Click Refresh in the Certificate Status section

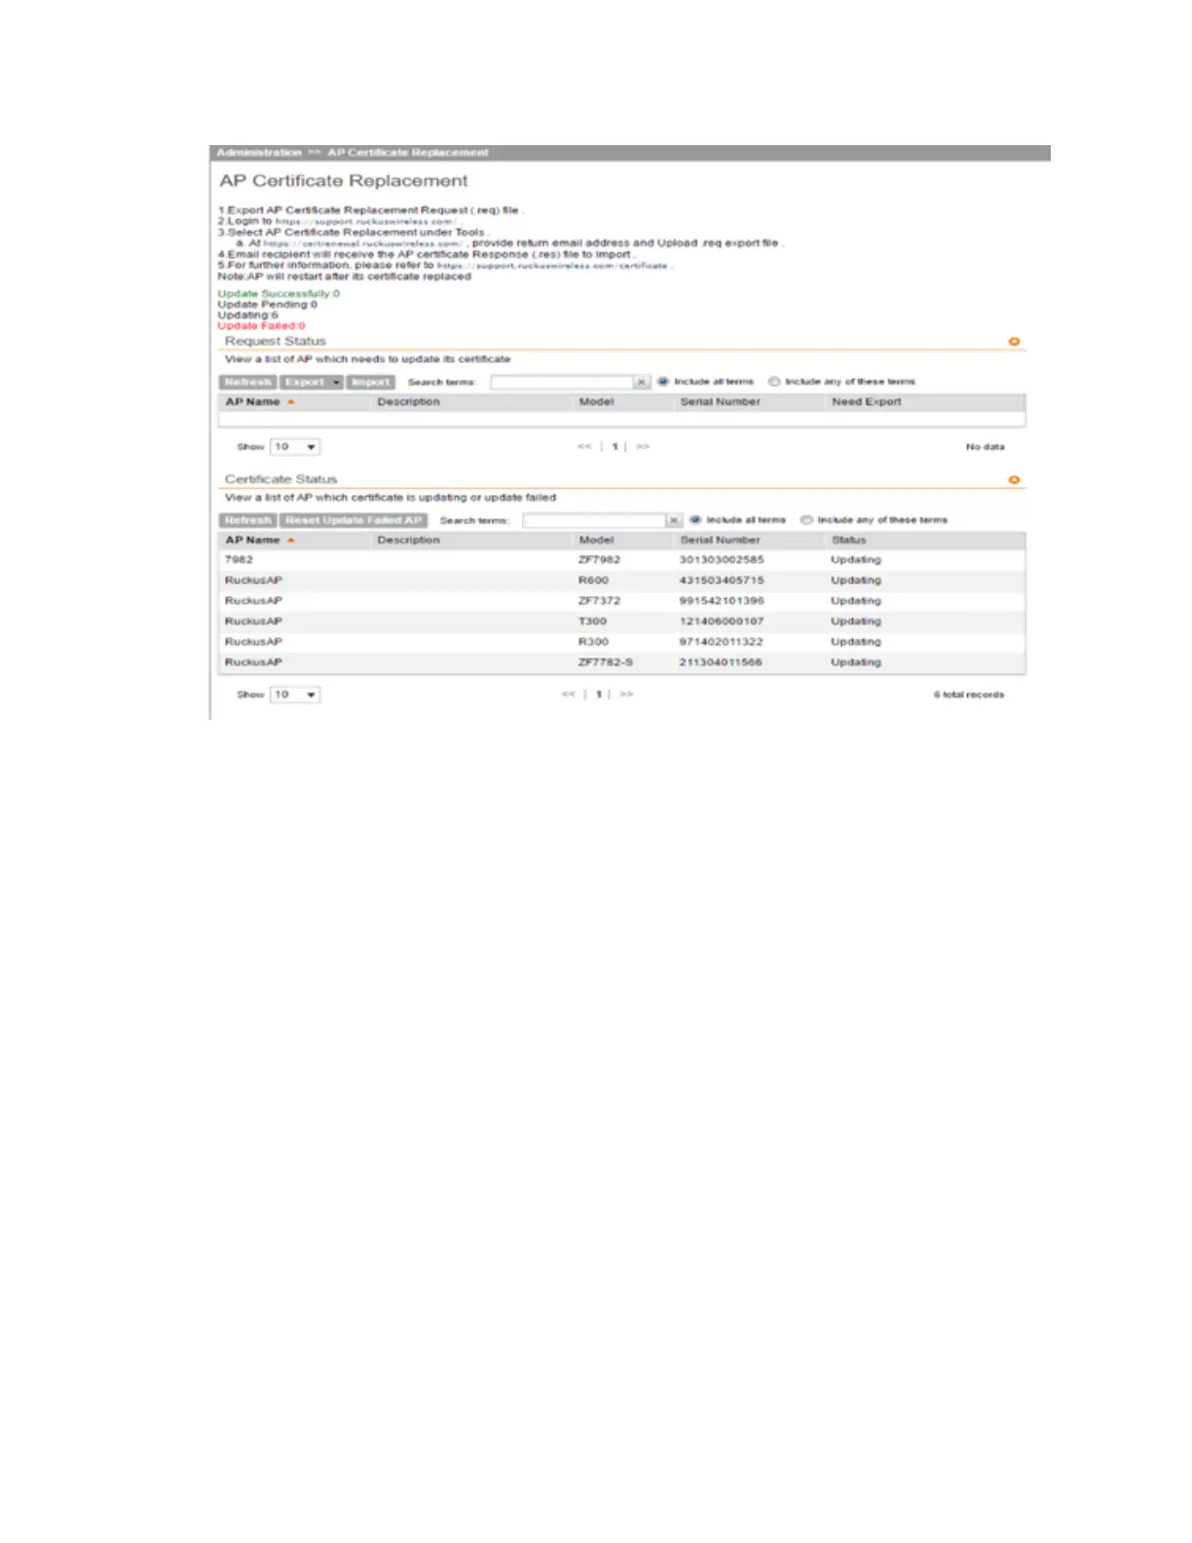(x=248, y=520)
